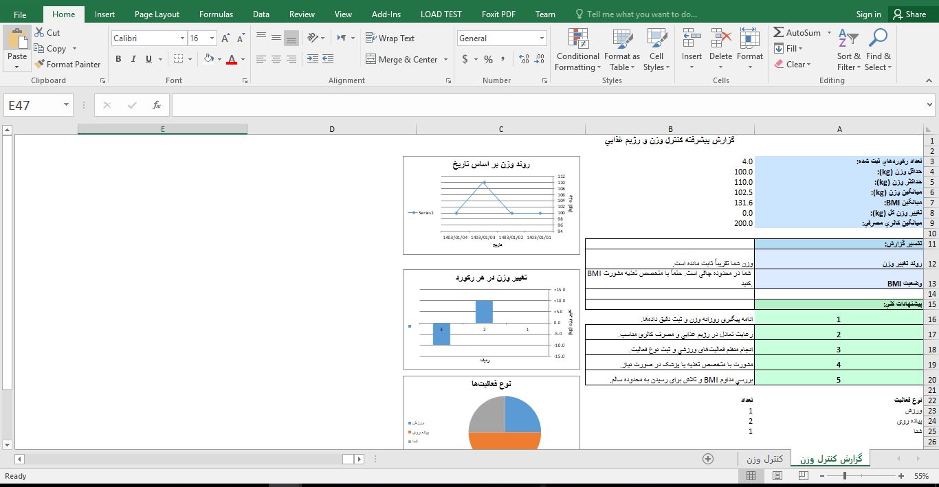Toggle bottom vertical alignment

click(291, 38)
